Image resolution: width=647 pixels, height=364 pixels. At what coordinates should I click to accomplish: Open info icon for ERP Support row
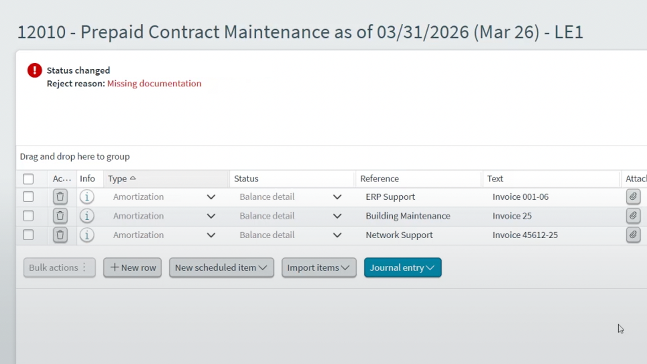87,197
